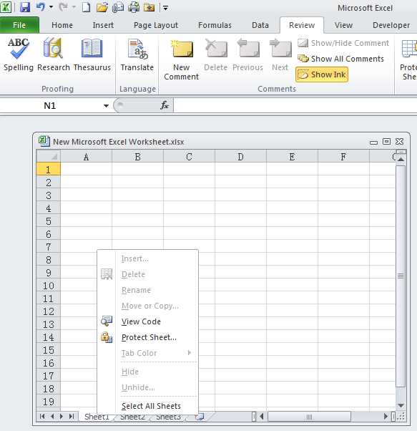Expand Customize Quick Access Toolbar arrow
Image resolution: width=417 pixels, height=431 pixels.
[x=165, y=8]
